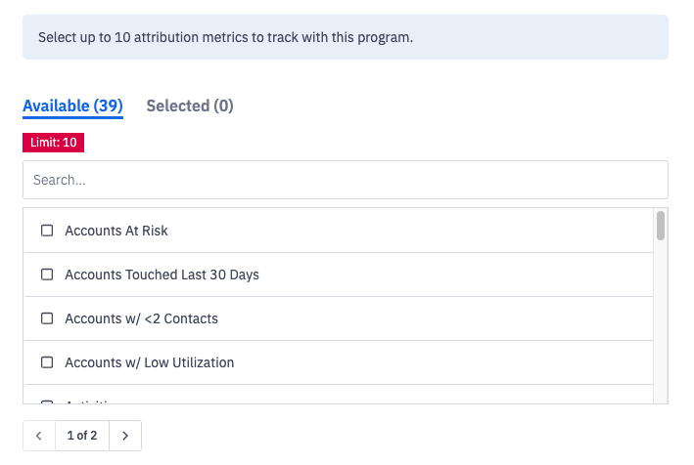Viewport: 694px width, 465px height.
Task: Focus the Search... input field
Action: click(345, 180)
